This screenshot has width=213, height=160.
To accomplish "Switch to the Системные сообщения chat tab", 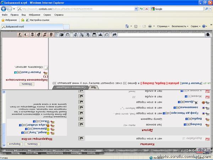I will tap(71, 87).
